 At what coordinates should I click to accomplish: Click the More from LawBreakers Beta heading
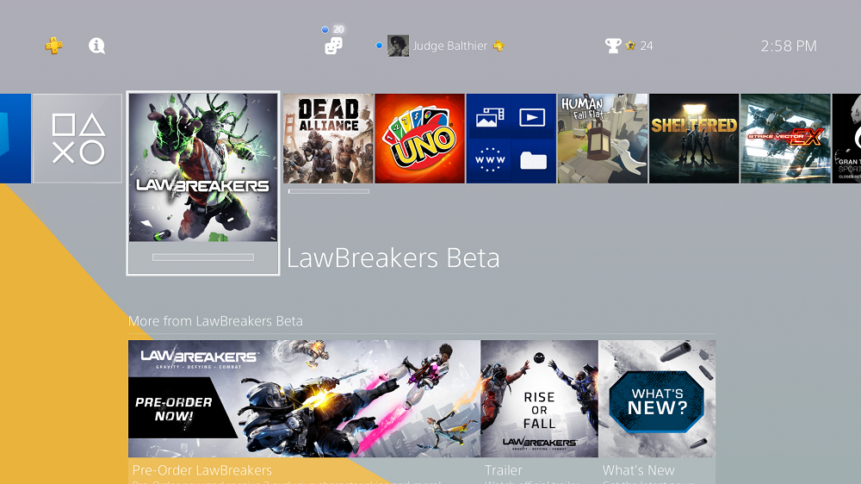click(215, 321)
